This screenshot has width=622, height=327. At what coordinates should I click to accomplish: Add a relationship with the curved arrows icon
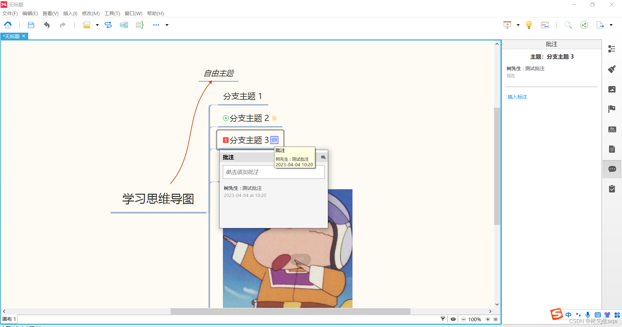108,25
